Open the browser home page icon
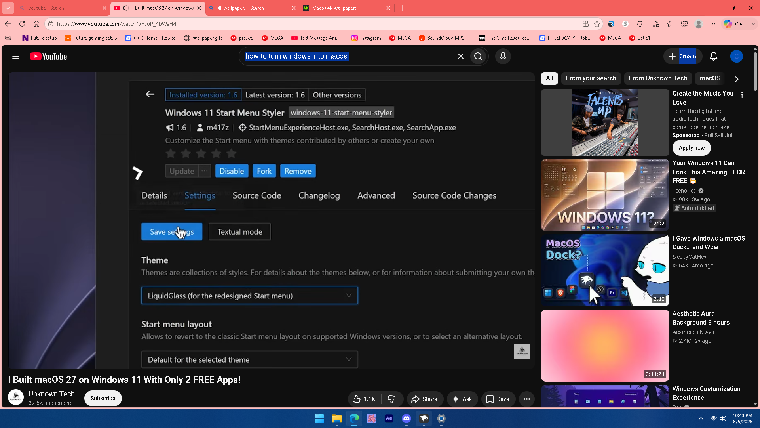 (36, 24)
